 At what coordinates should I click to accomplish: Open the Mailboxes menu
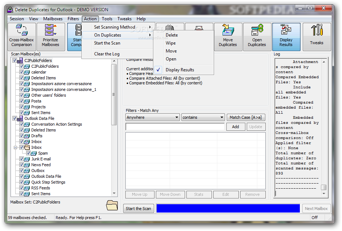[x=53, y=19]
